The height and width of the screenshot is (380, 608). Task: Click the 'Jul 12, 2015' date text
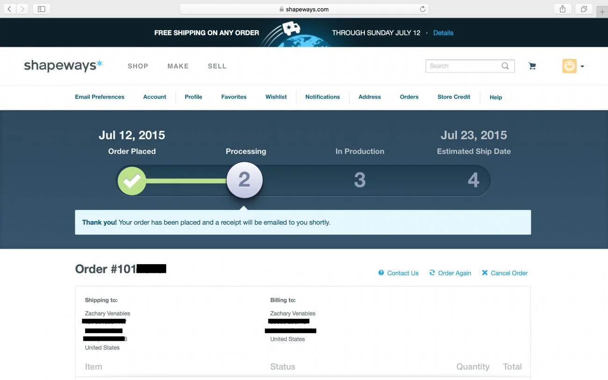(x=132, y=135)
